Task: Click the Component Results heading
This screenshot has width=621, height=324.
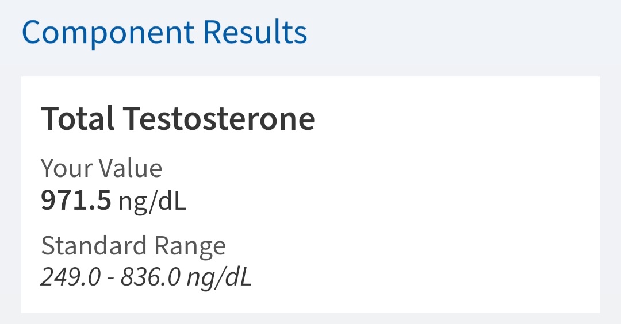Action: point(164,33)
